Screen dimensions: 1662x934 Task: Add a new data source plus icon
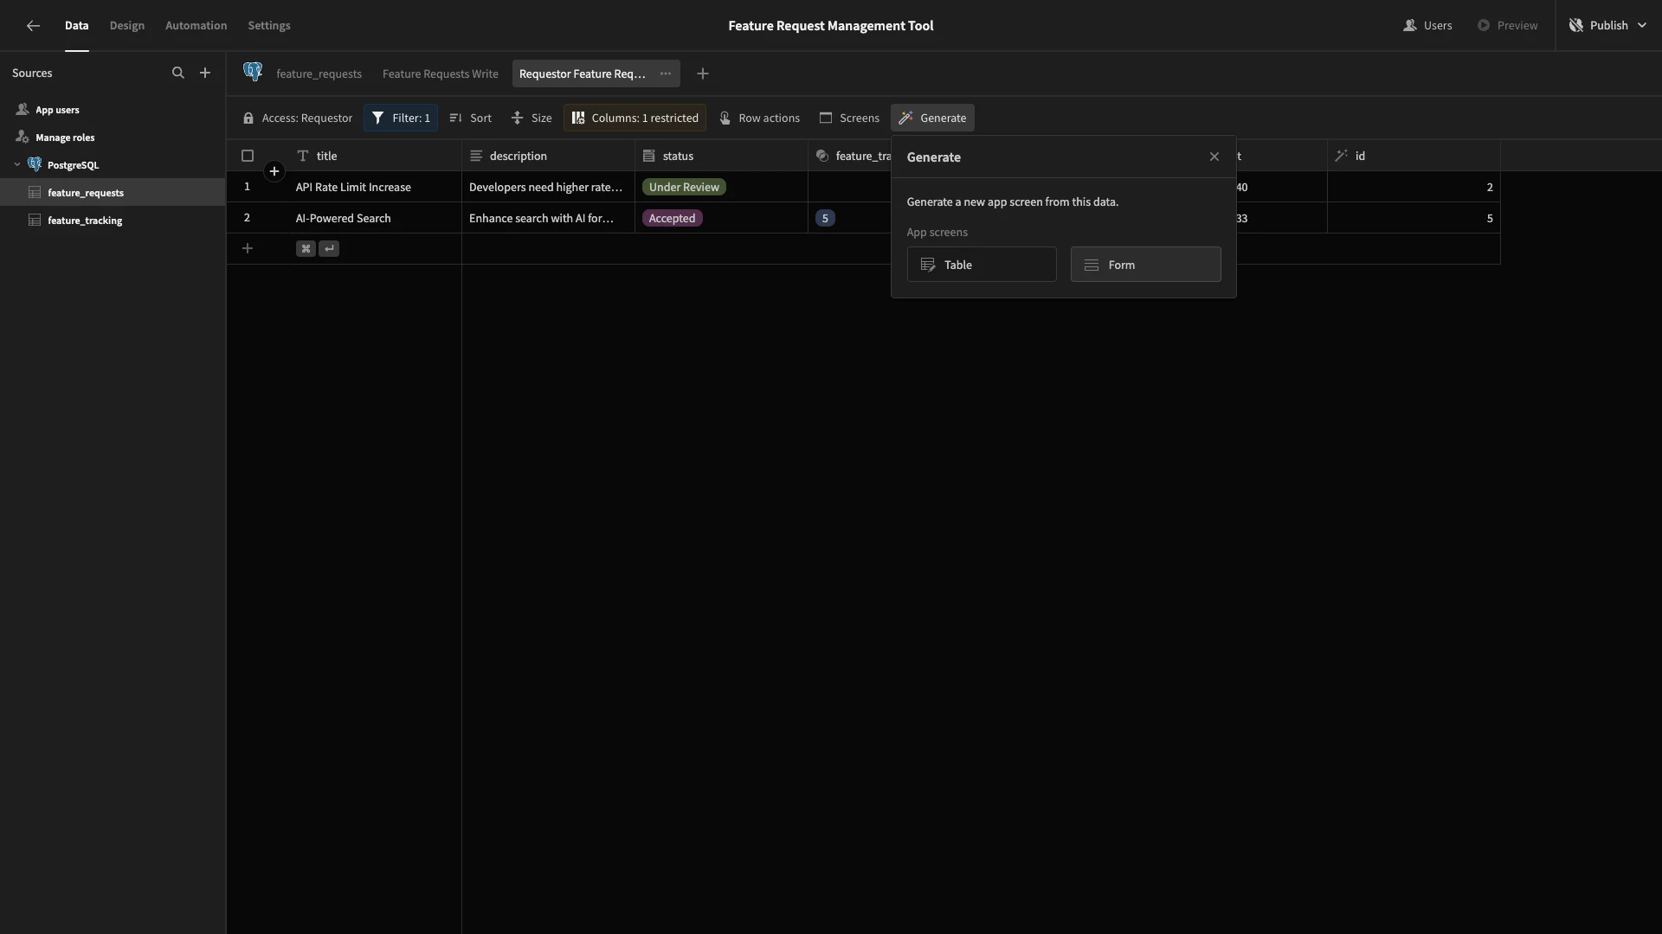click(x=205, y=74)
